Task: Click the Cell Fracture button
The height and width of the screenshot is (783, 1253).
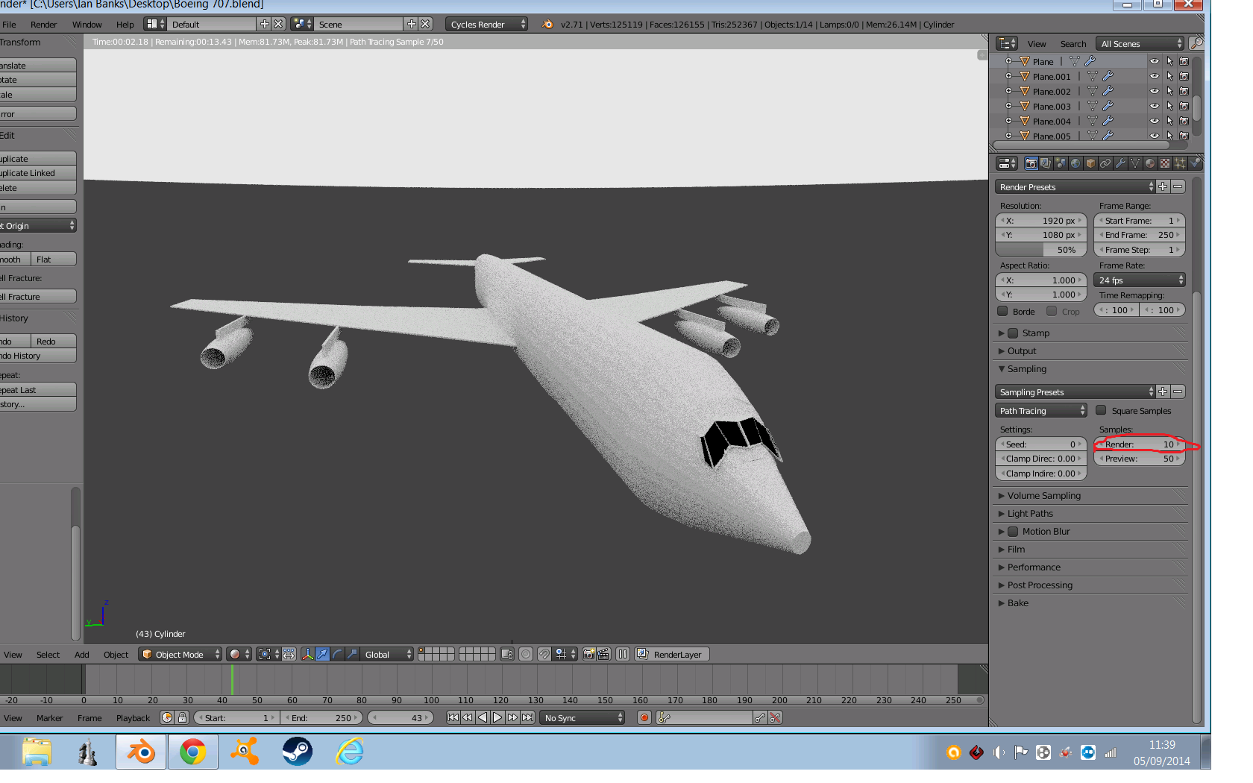Action: (38, 296)
